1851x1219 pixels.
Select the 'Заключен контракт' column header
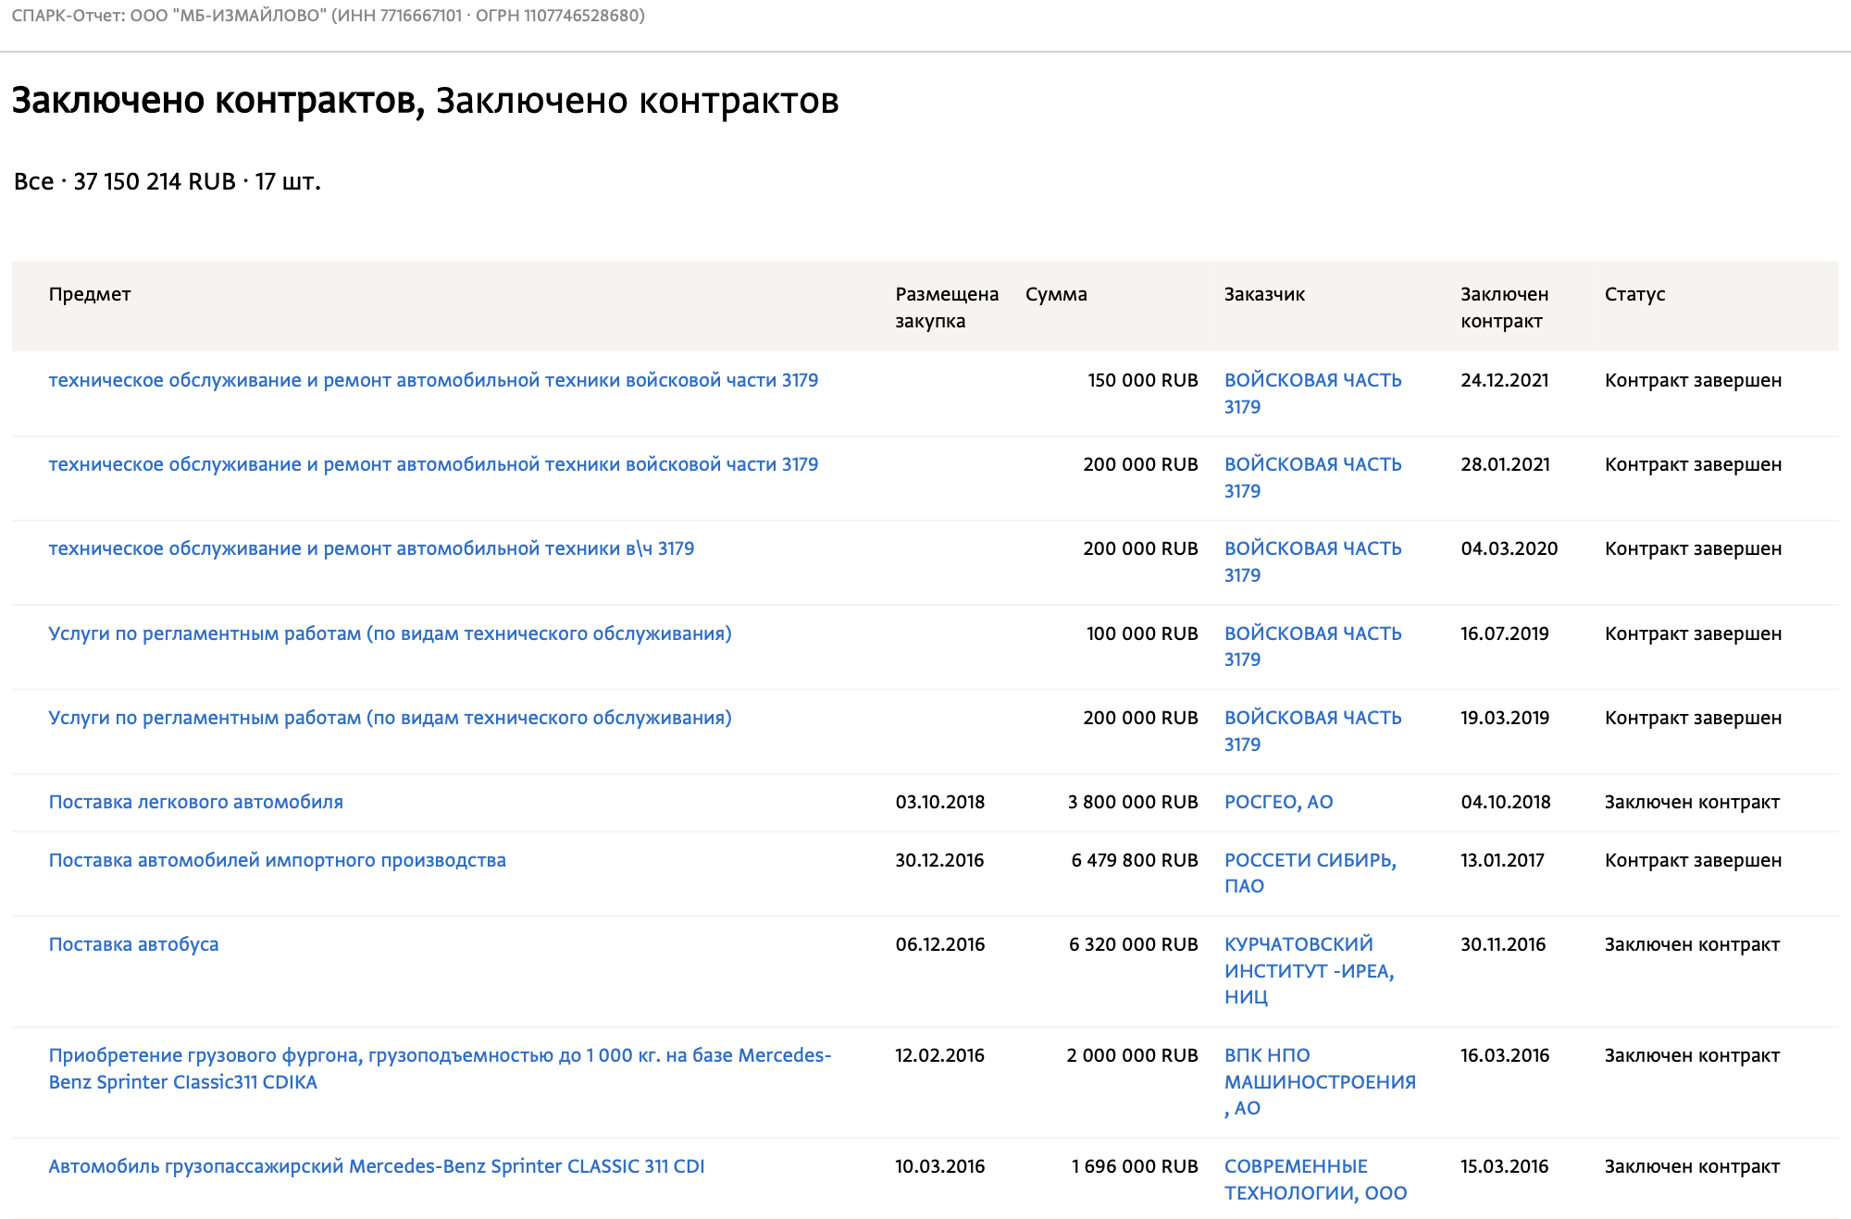[x=1504, y=307]
